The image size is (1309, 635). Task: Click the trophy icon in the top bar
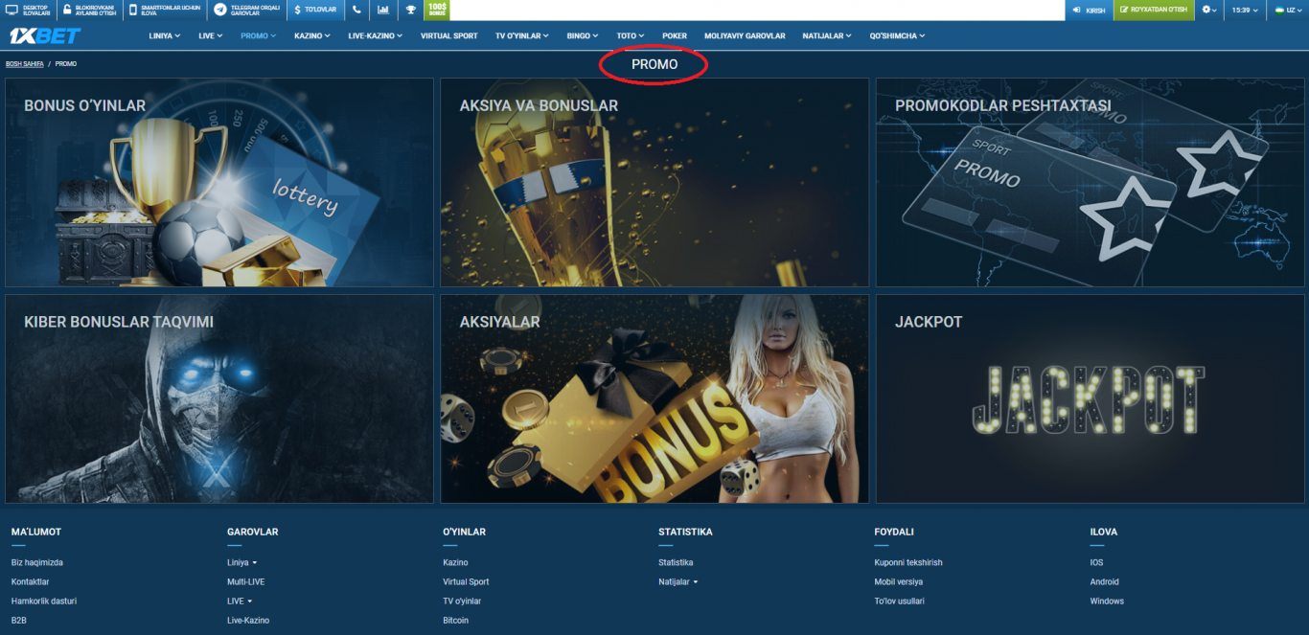(x=410, y=11)
